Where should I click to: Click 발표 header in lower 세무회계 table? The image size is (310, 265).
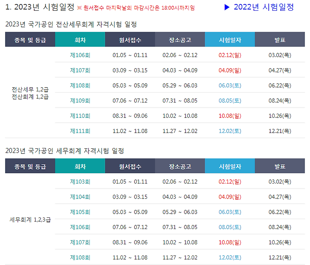[280, 166]
